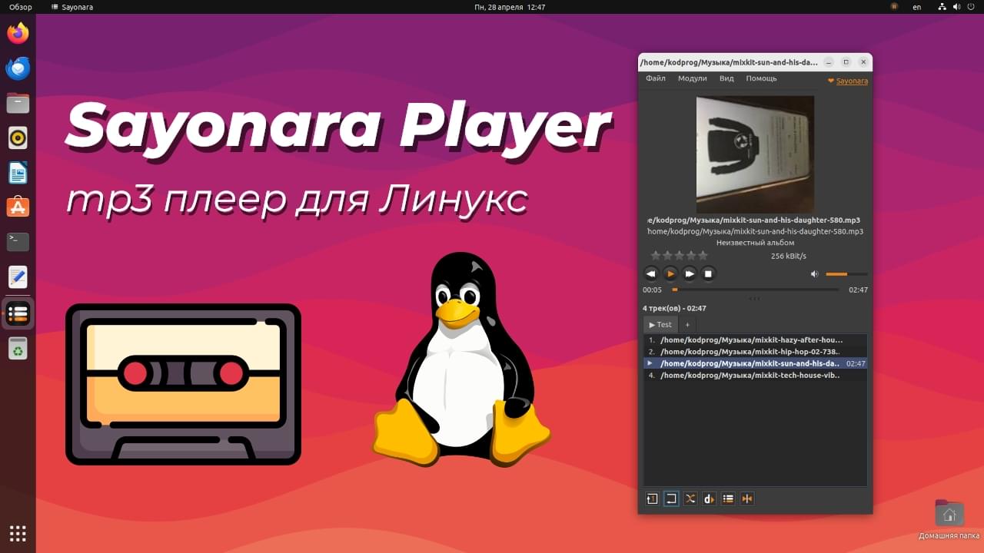Open Text Editor from the dock

18,277
